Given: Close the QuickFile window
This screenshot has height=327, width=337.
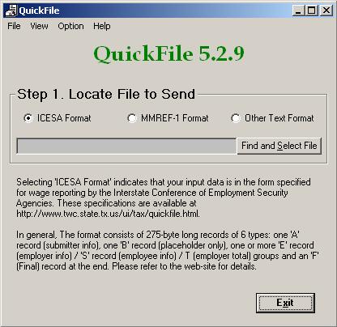Looking at the screenshot, I should click(x=326, y=11).
